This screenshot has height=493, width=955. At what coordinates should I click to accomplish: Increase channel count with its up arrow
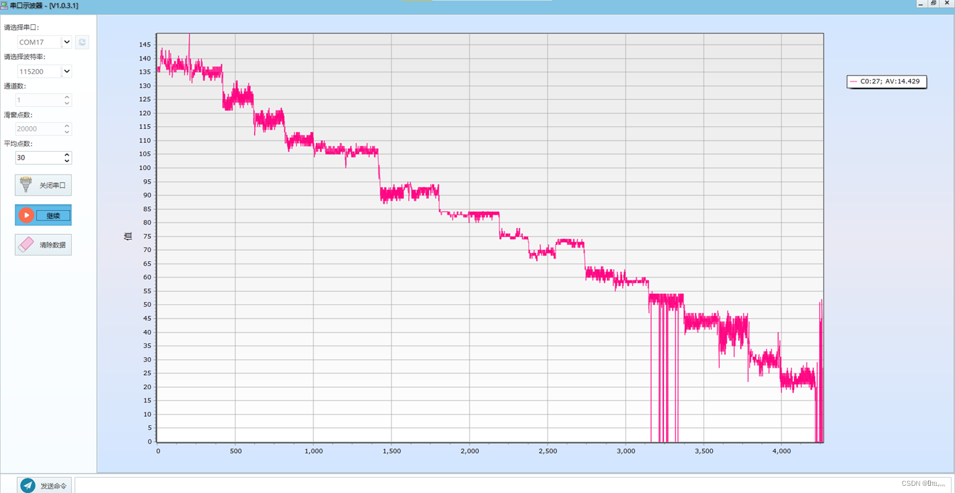coord(67,97)
